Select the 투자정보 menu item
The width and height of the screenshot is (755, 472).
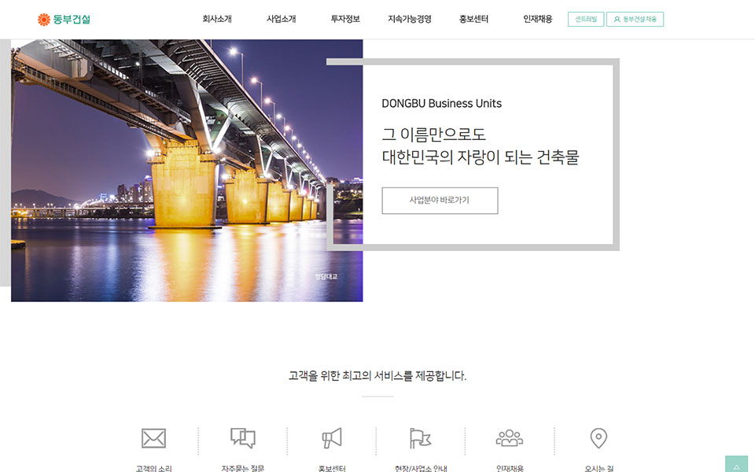[x=345, y=19]
